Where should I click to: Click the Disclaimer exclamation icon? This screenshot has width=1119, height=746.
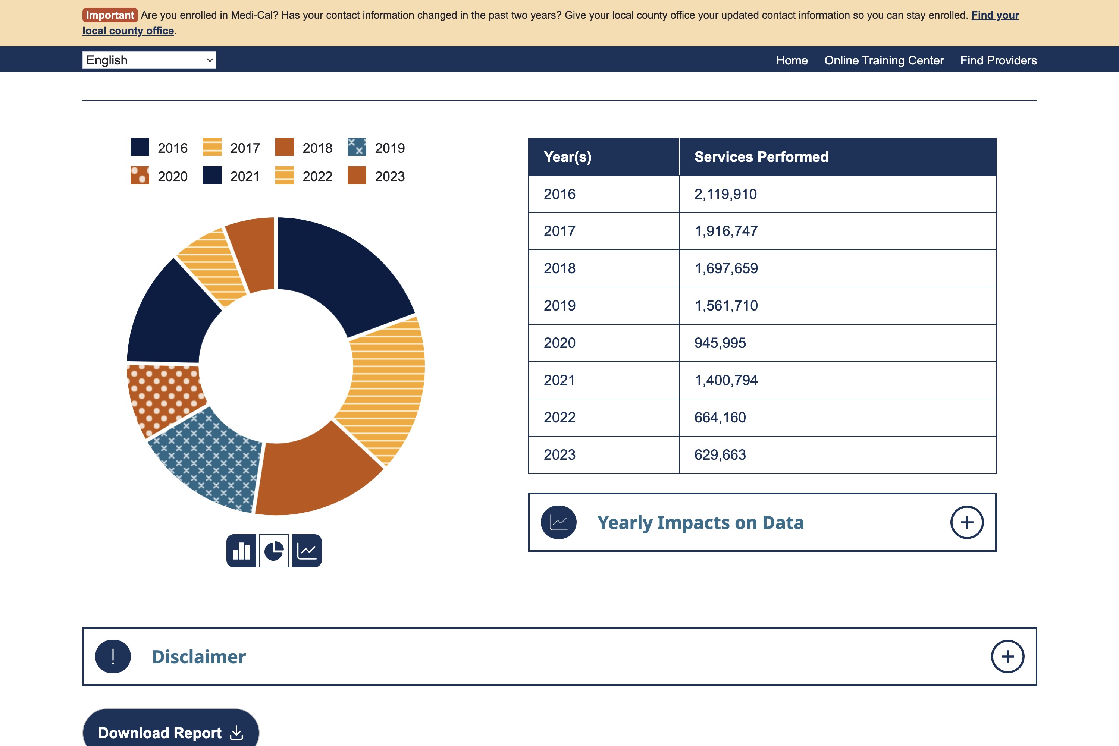pos(113,656)
